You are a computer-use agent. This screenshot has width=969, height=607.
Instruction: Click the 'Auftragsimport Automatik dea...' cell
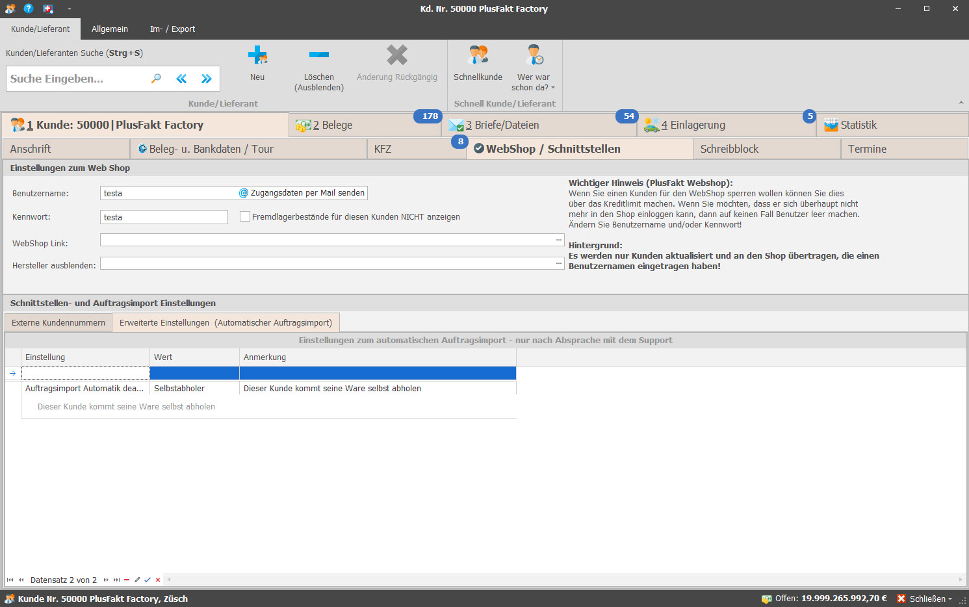[x=85, y=389]
